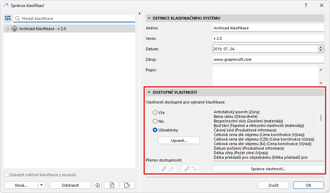330x193 pixels.
Task: Click Čárový kód list entry
Action: pos(245,130)
